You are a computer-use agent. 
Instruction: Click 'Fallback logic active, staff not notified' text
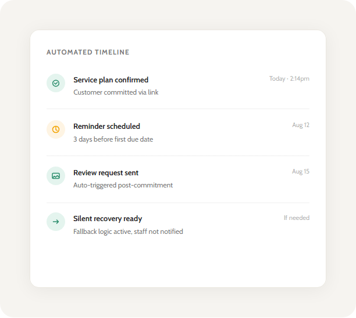tap(128, 232)
